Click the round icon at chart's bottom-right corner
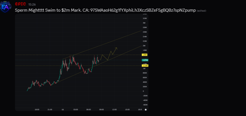The height and width of the screenshot is (116, 246). tap(146, 110)
